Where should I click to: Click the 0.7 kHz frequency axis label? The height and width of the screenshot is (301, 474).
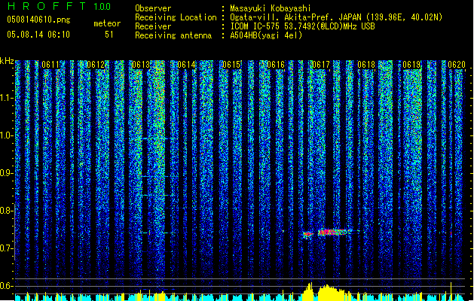(x=7, y=248)
